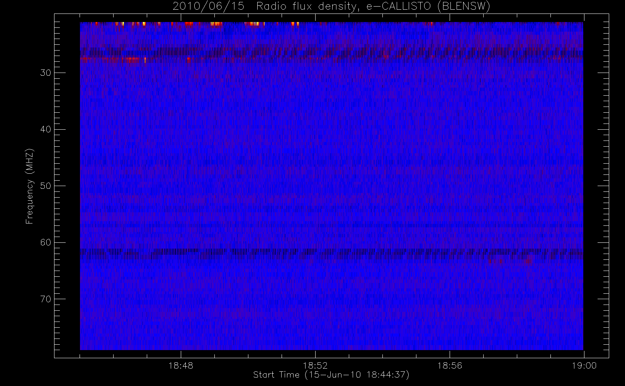The height and width of the screenshot is (386, 625).
Task: Click the plot title '2010/06/15 Radio flux density, e-CALLISTO (BLENSW)'
Action: coord(331,7)
